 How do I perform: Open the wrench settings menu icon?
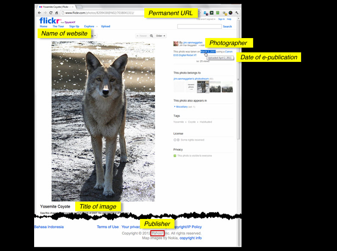[x=237, y=13]
